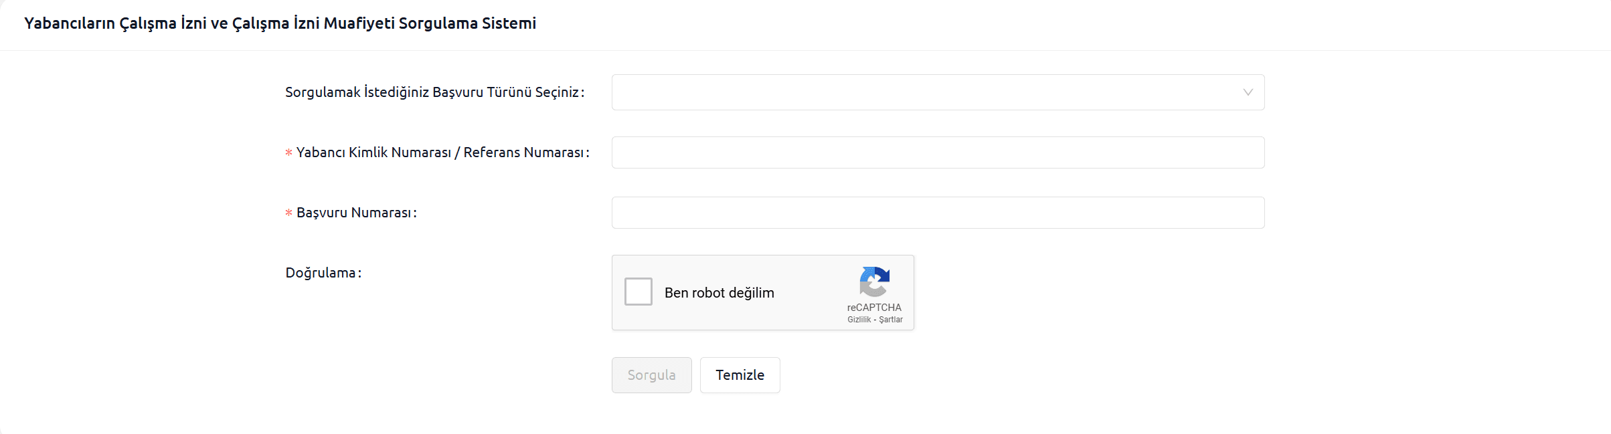
Task: Click the "reCAPTCHA" text under the logo
Action: pyautogui.click(x=874, y=308)
